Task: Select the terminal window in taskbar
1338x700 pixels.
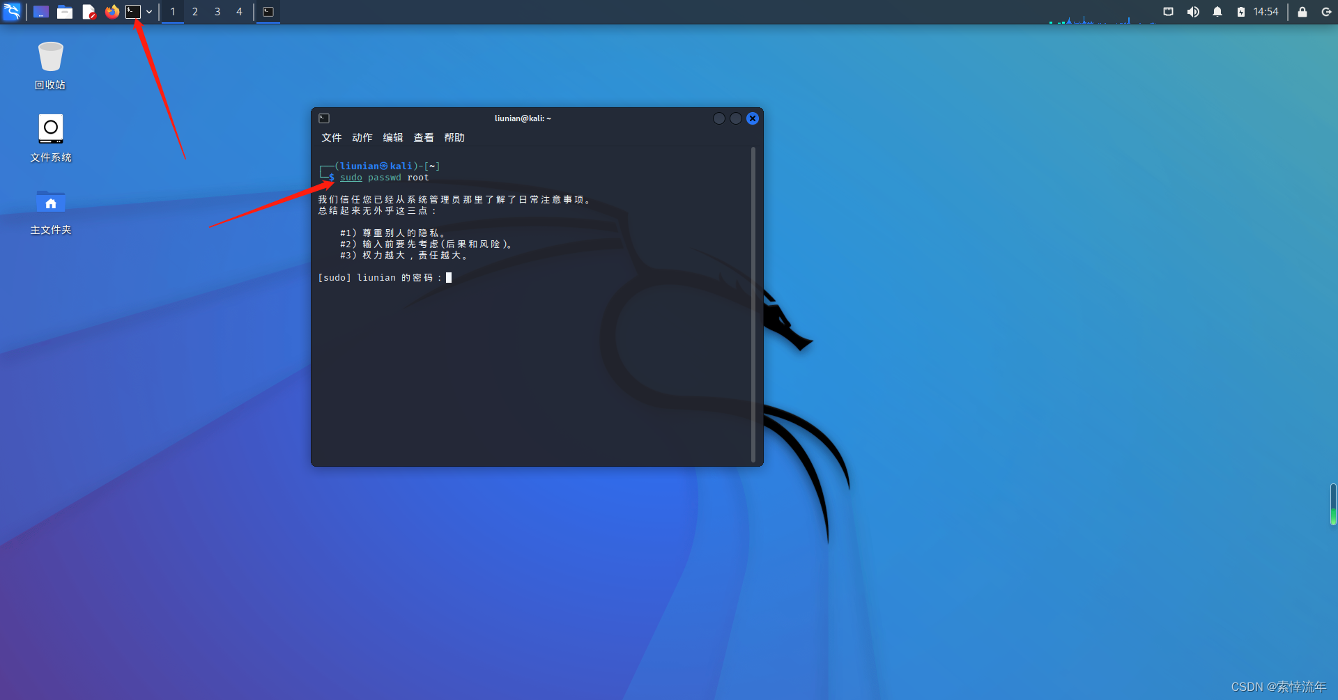Action: pyautogui.click(x=268, y=12)
